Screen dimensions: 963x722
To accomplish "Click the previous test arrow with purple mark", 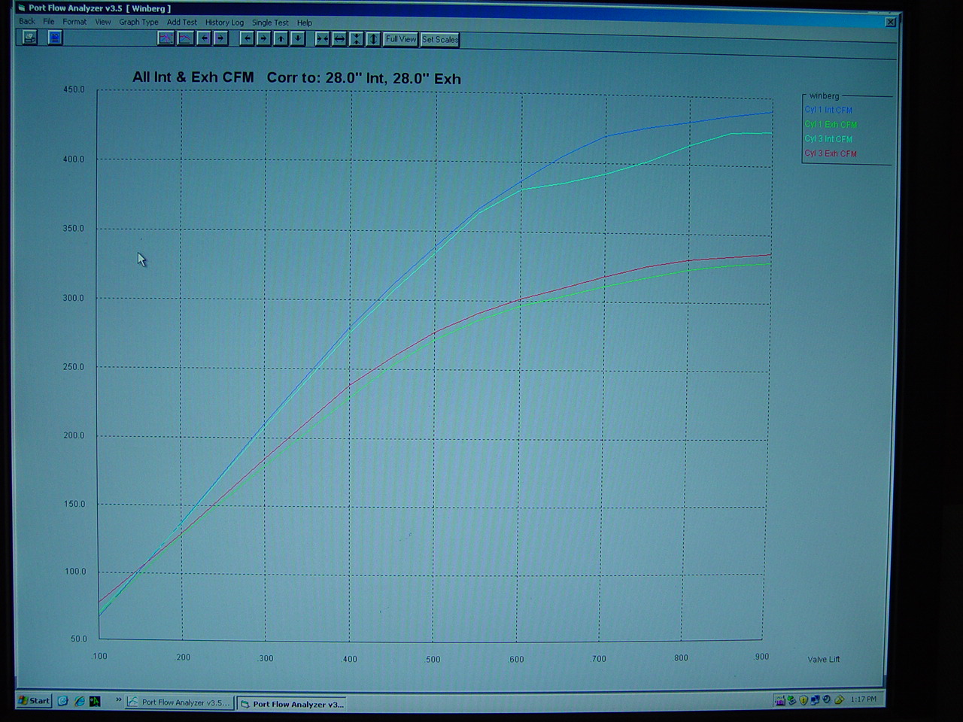I will pos(204,38).
